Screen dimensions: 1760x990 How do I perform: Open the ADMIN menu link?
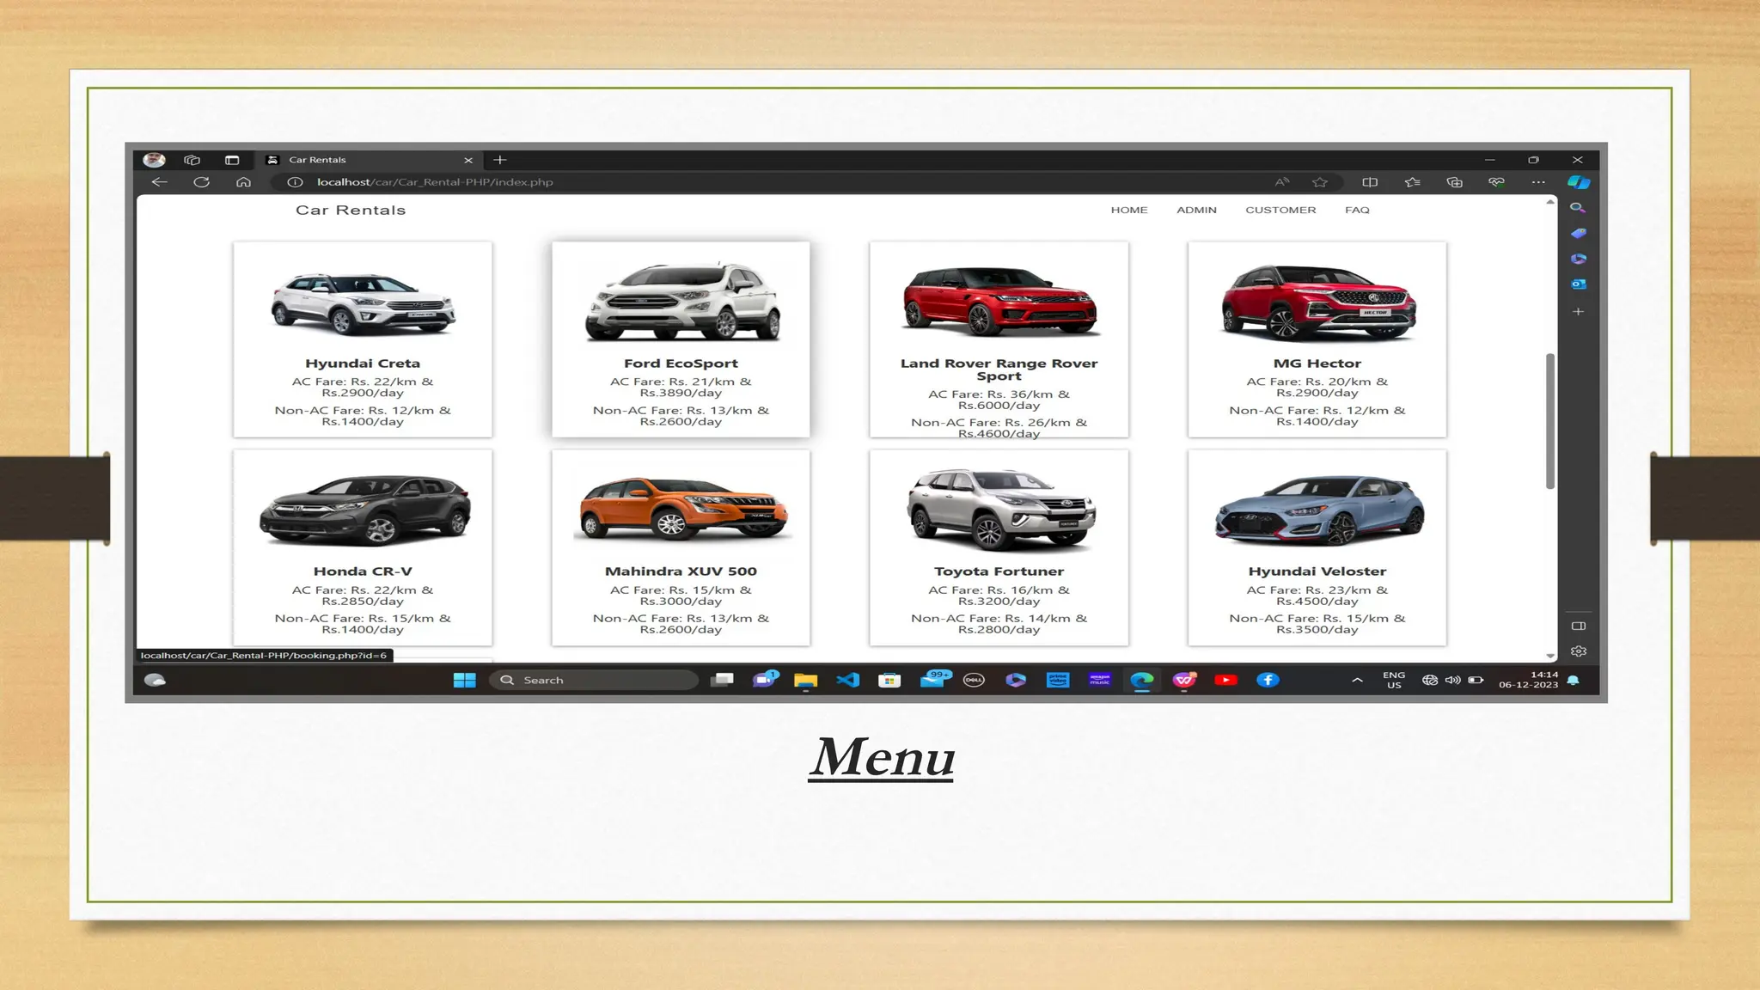(x=1196, y=210)
